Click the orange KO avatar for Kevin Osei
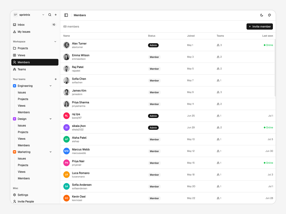Image resolution: width=286 pixels, height=214 pixels. click(x=66, y=198)
